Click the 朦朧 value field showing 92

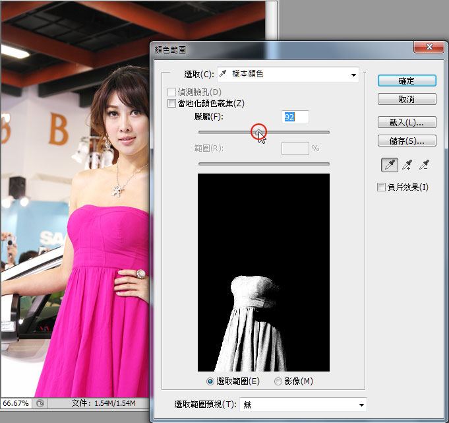click(295, 117)
